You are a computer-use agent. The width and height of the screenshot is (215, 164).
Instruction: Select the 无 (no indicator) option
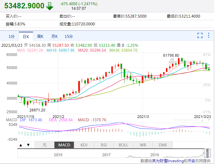(x=44, y=145)
